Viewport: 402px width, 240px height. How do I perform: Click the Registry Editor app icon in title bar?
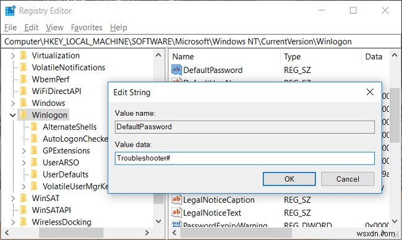point(11,11)
